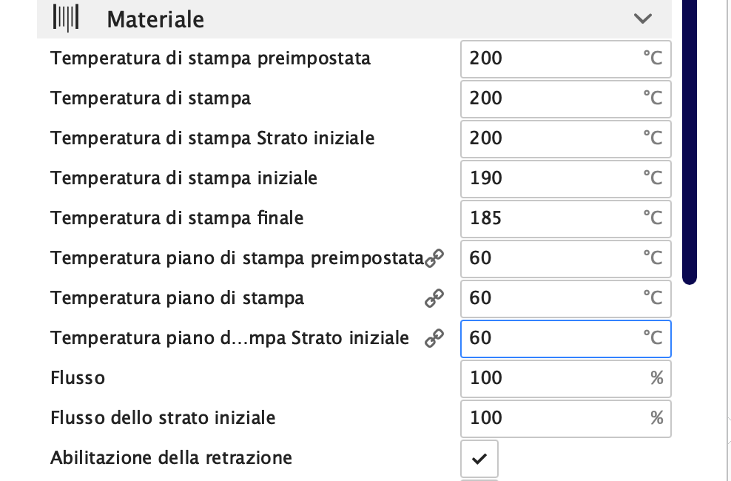
Task: Click the vertical settings scrollbar
Action: (690, 141)
